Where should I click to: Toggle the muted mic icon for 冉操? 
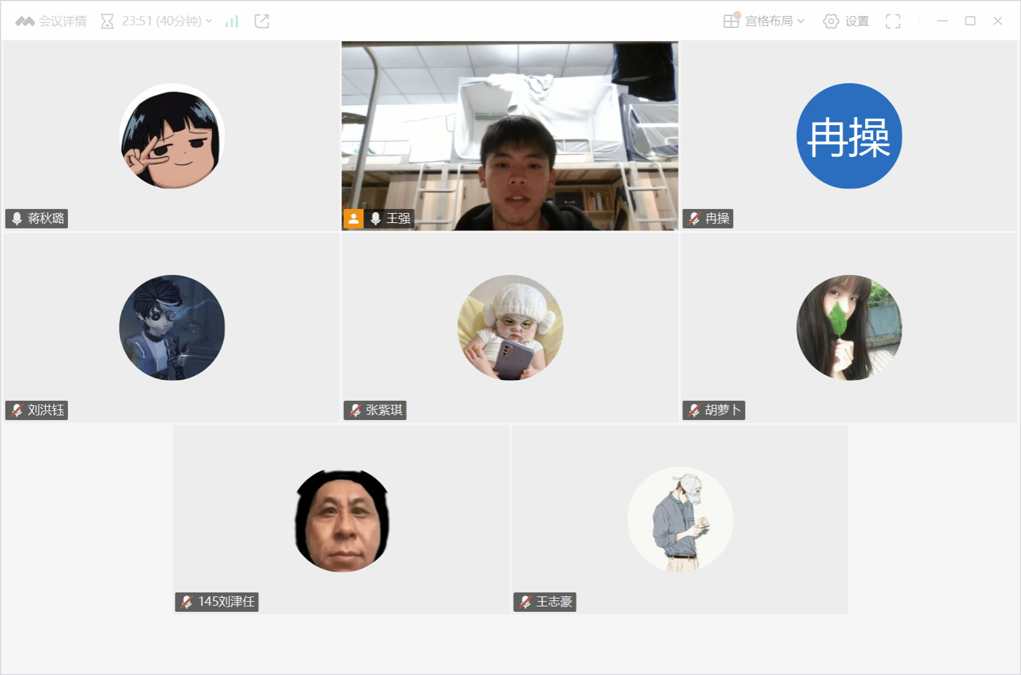click(x=694, y=218)
